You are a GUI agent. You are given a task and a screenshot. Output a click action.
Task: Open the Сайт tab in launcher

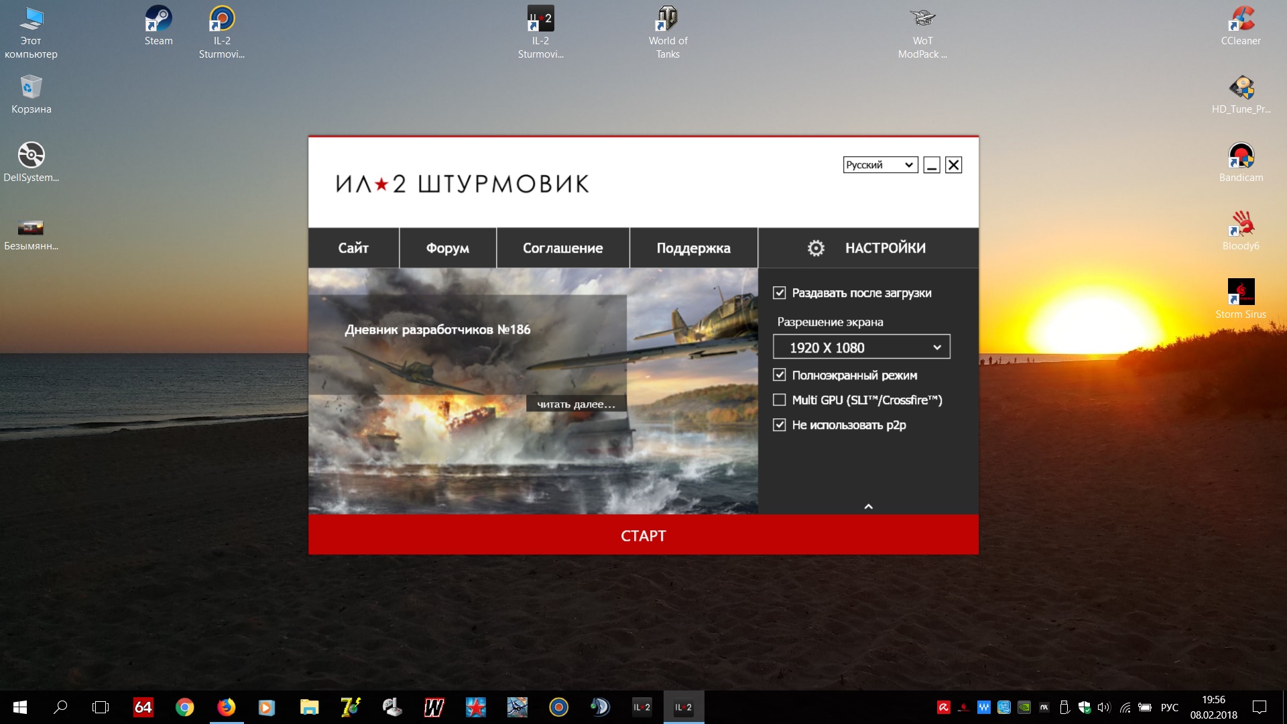353,248
